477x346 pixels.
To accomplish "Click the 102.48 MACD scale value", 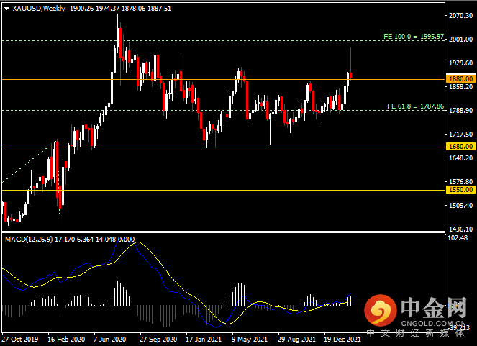I will point(458,238).
